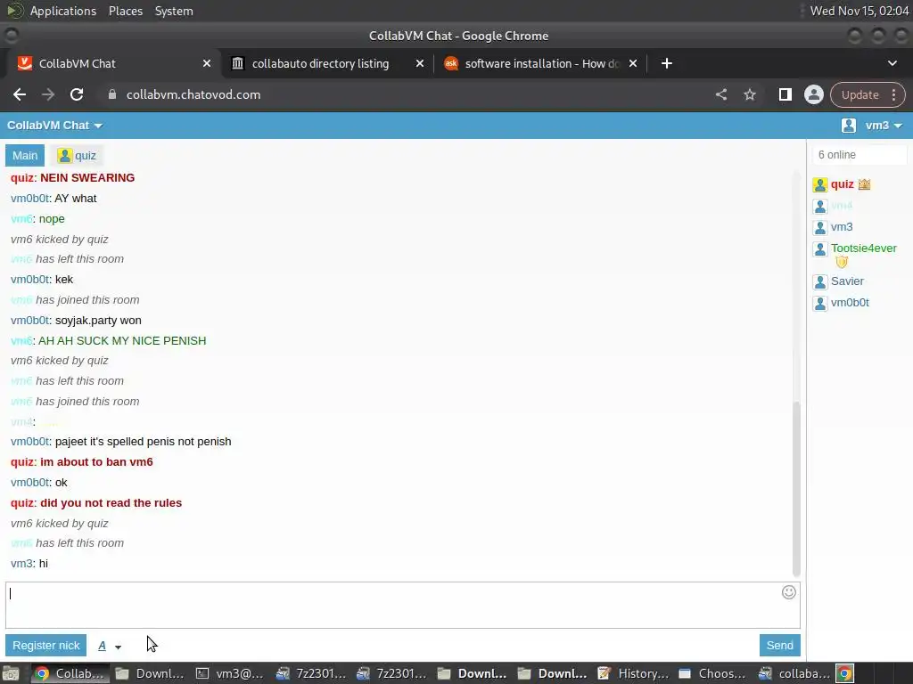The height and width of the screenshot is (684, 913).
Task: Click the avatar icon next to vm0b0t
Action: point(820,304)
